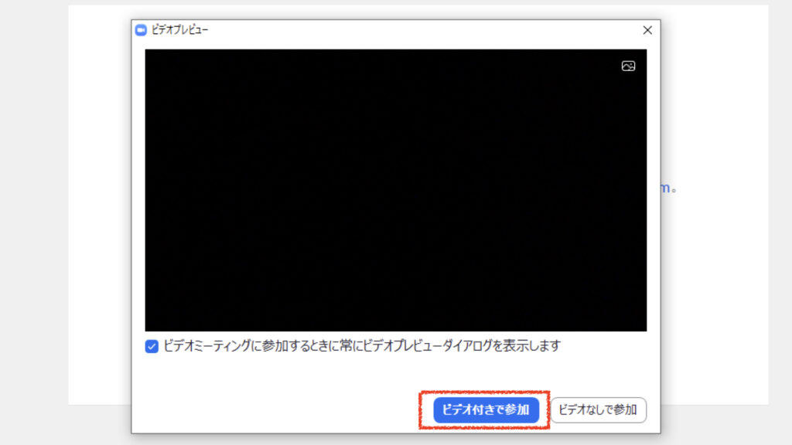Join meeting with ビデオ付きで参加 button
Image resolution: width=792 pixels, height=445 pixels.
(486, 409)
